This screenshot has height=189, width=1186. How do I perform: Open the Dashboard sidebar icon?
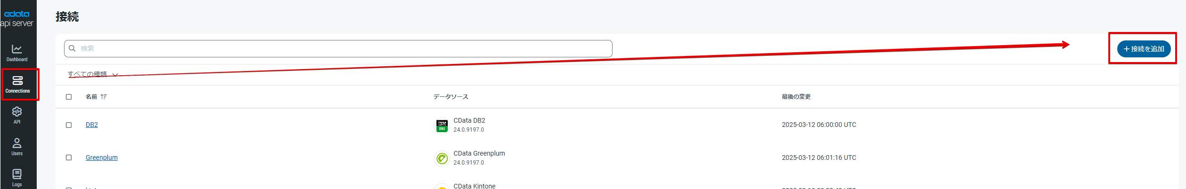pyautogui.click(x=17, y=49)
